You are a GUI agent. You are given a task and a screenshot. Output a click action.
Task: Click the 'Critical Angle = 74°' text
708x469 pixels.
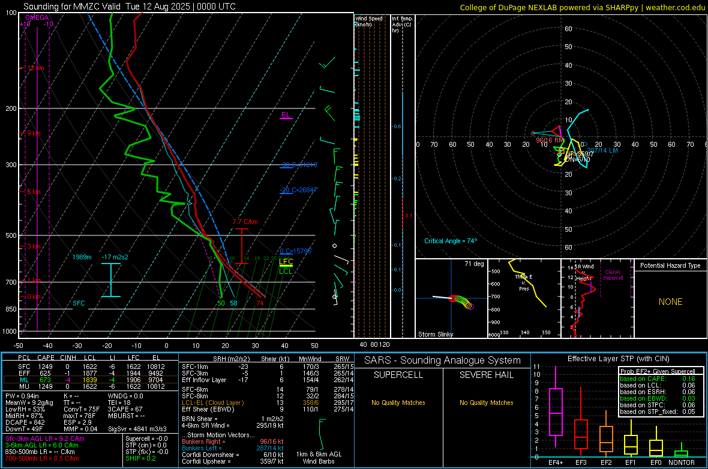point(450,241)
